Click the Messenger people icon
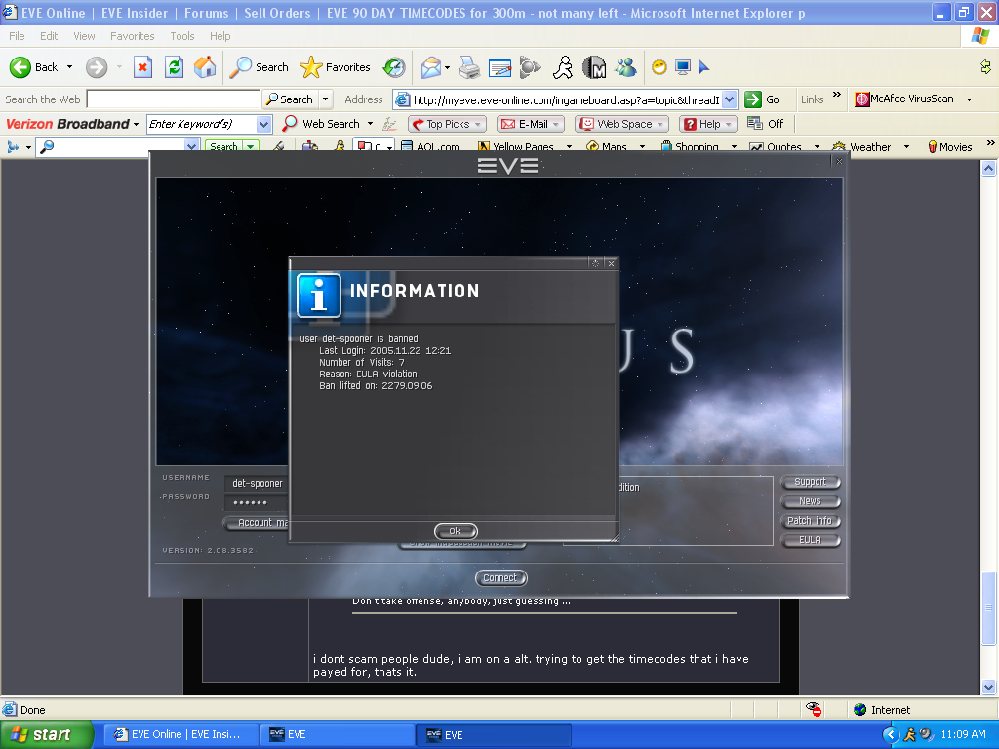Viewport: 999px width, 749px height. tap(625, 67)
